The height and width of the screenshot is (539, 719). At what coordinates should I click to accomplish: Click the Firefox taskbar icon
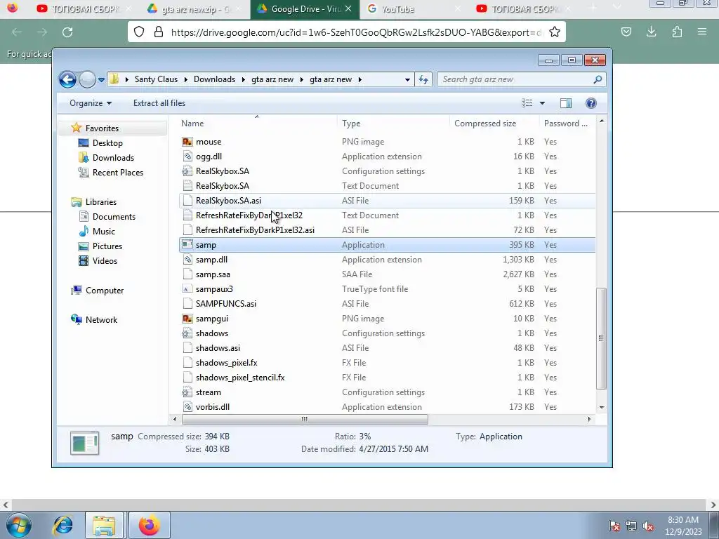pos(150,525)
